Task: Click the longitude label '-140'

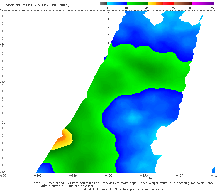Action: (73, 175)
